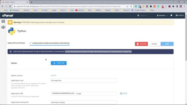Toggle the browser side panel icon
The image size is (187, 105).
click(x=177, y=6)
